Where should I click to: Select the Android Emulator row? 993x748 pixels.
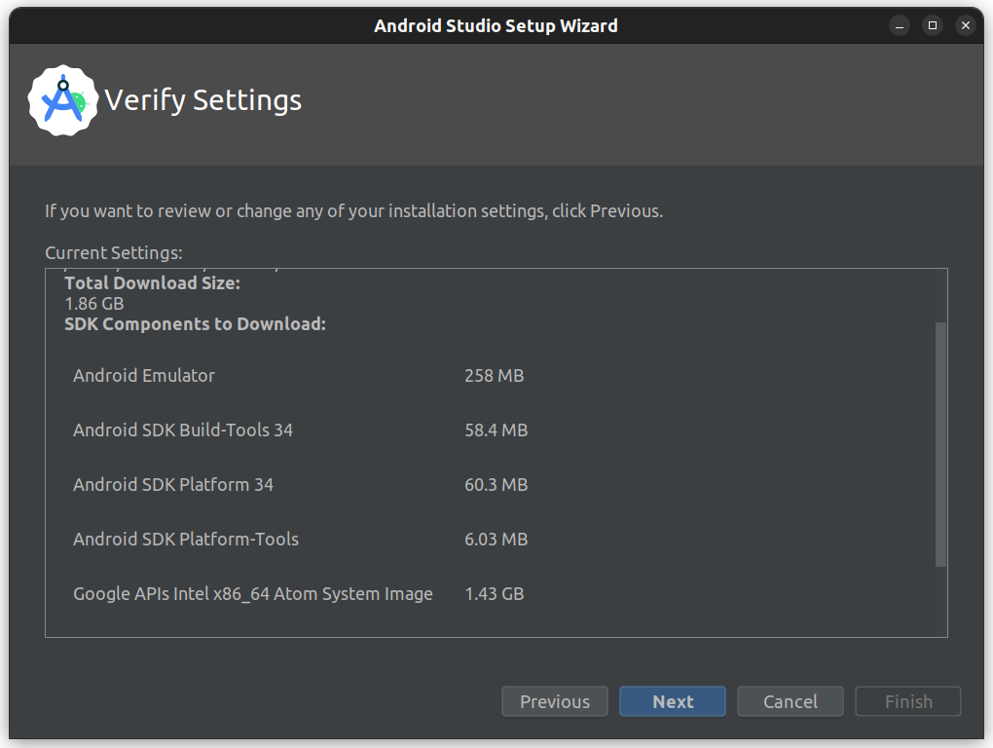pyautogui.click(x=144, y=376)
